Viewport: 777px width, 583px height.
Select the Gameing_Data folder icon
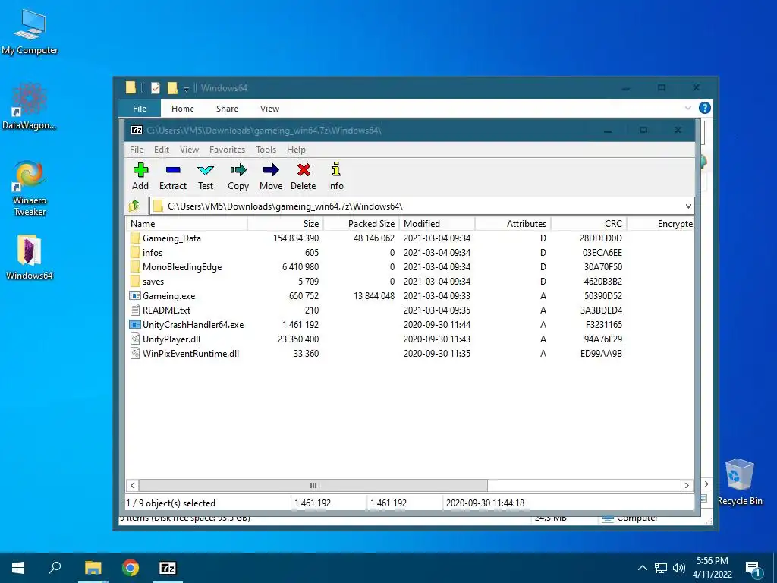135,238
